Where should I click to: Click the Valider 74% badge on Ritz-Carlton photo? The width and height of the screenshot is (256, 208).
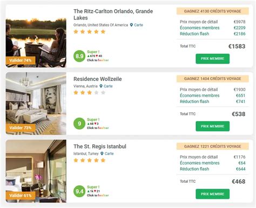coord(21,60)
